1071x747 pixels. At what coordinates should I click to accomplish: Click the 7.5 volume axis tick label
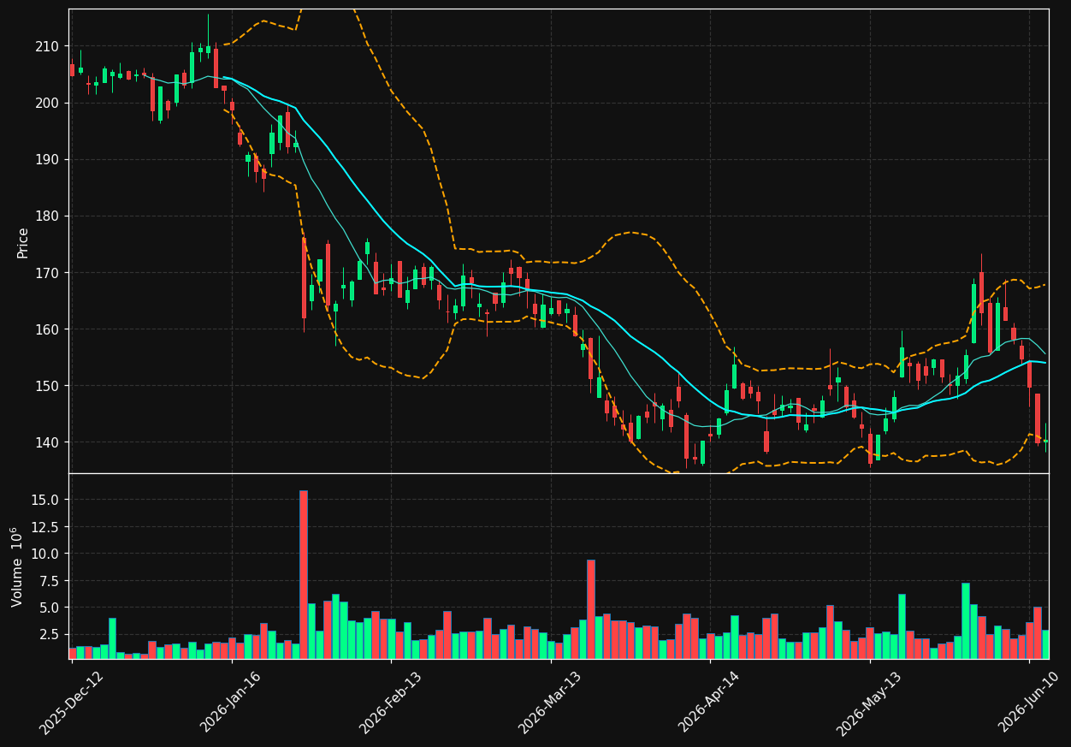[48, 581]
